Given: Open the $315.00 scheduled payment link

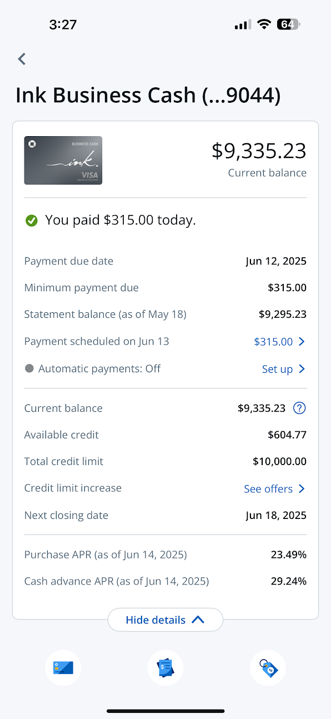Looking at the screenshot, I should coord(275,341).
